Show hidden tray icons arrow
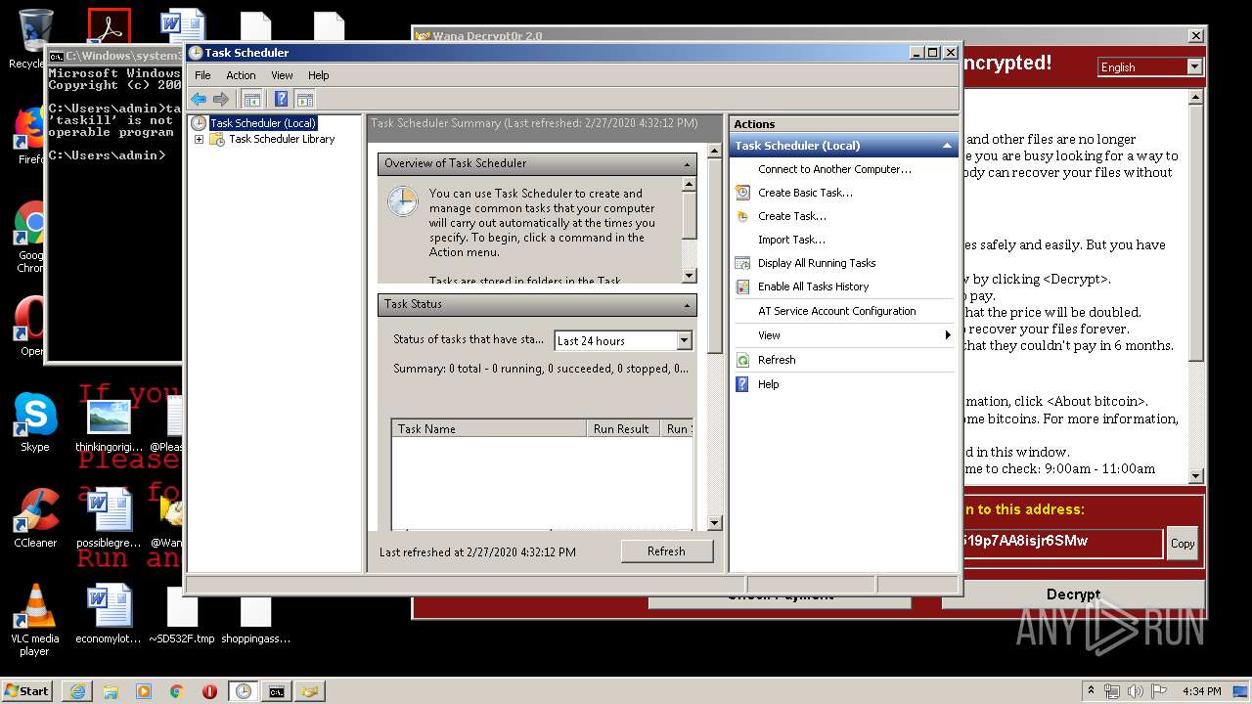The image size is (1252, 704). click(x=1092, y=691)
